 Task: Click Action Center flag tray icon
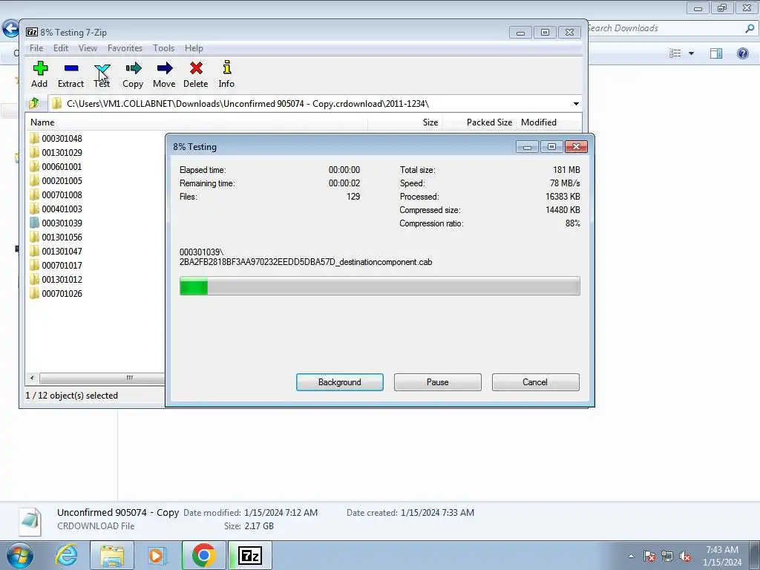649,556
